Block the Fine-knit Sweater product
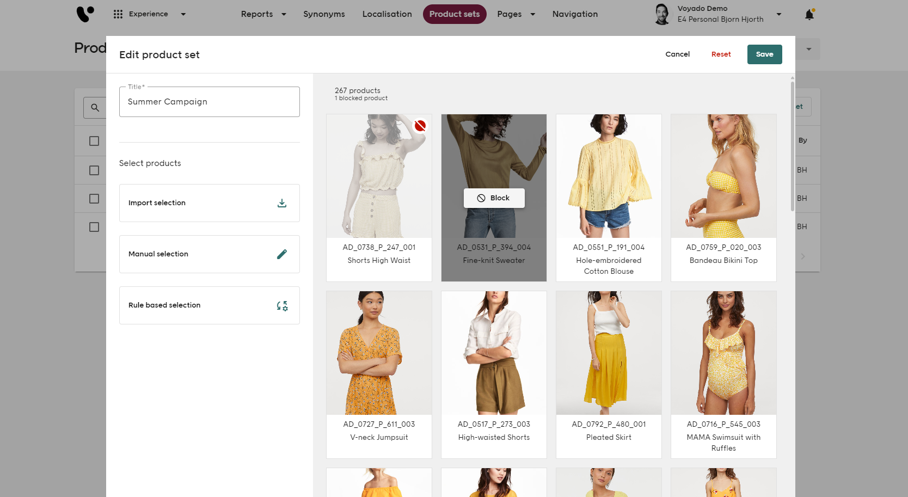This screenshot has height=497, width=908. tap(494, 198)
